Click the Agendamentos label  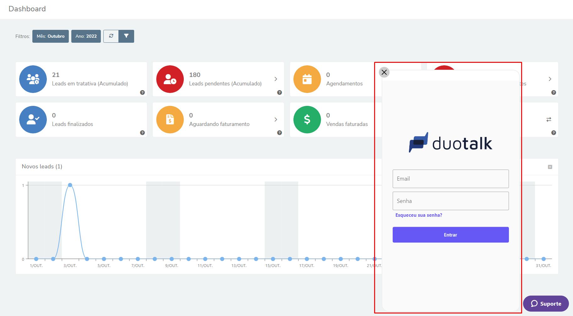pyautogui.click(x=344, y=84)
